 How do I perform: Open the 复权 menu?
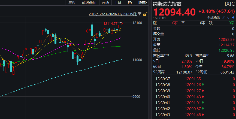[72, 3]
